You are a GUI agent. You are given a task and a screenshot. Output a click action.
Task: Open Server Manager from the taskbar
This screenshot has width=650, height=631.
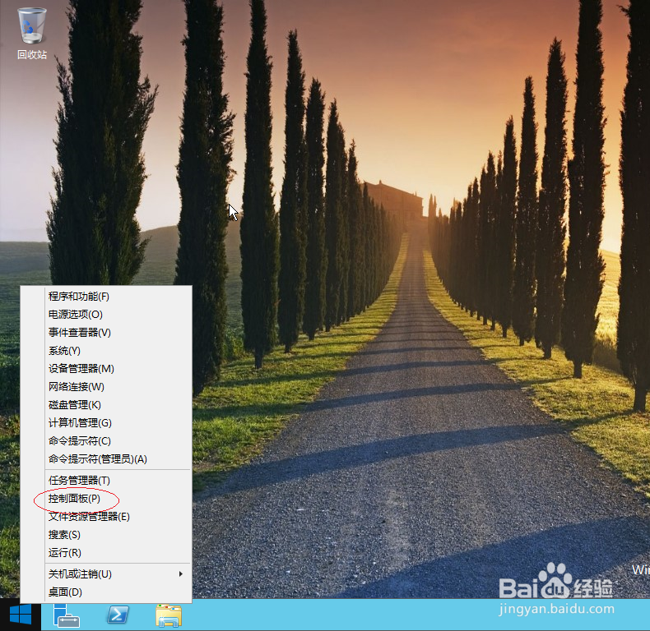[67, 615]
